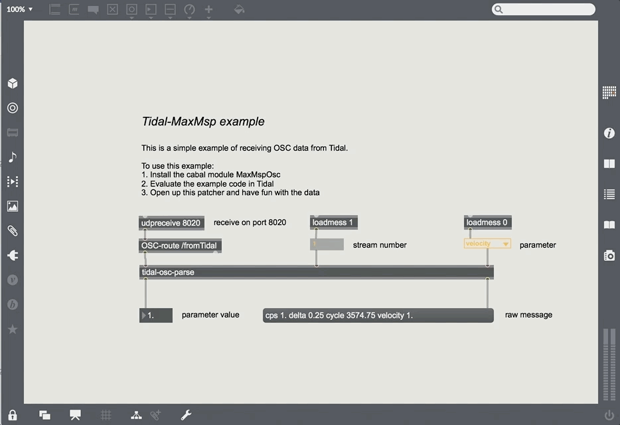Open the audio note browser in sidebar

click(13, 157)
